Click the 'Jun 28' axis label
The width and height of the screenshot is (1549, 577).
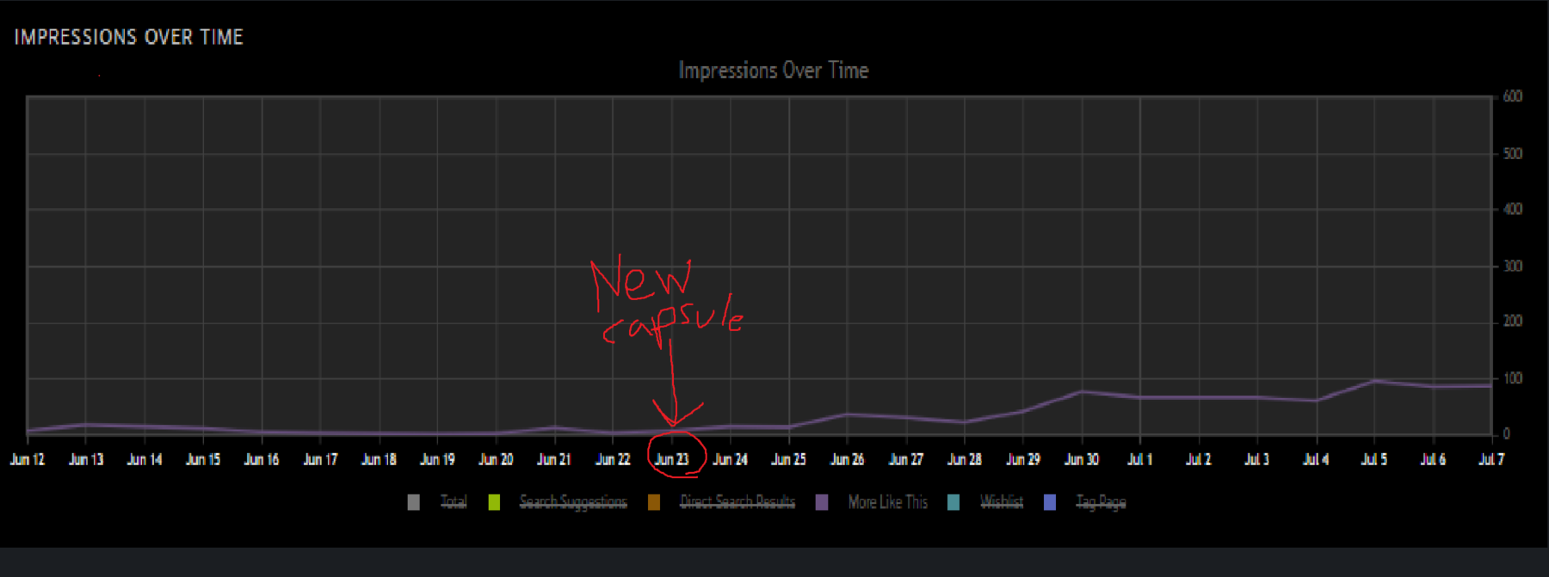[965, 459]
